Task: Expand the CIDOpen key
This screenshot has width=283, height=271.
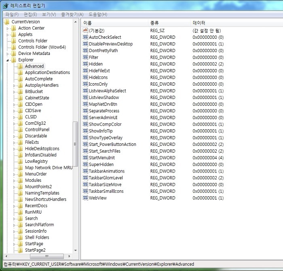Action: [14, 105]
